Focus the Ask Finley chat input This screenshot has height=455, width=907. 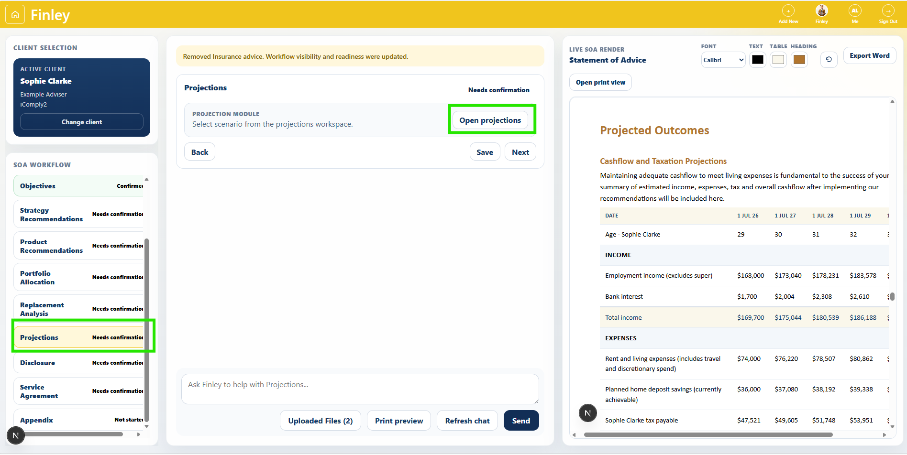[x=360, y=389]
